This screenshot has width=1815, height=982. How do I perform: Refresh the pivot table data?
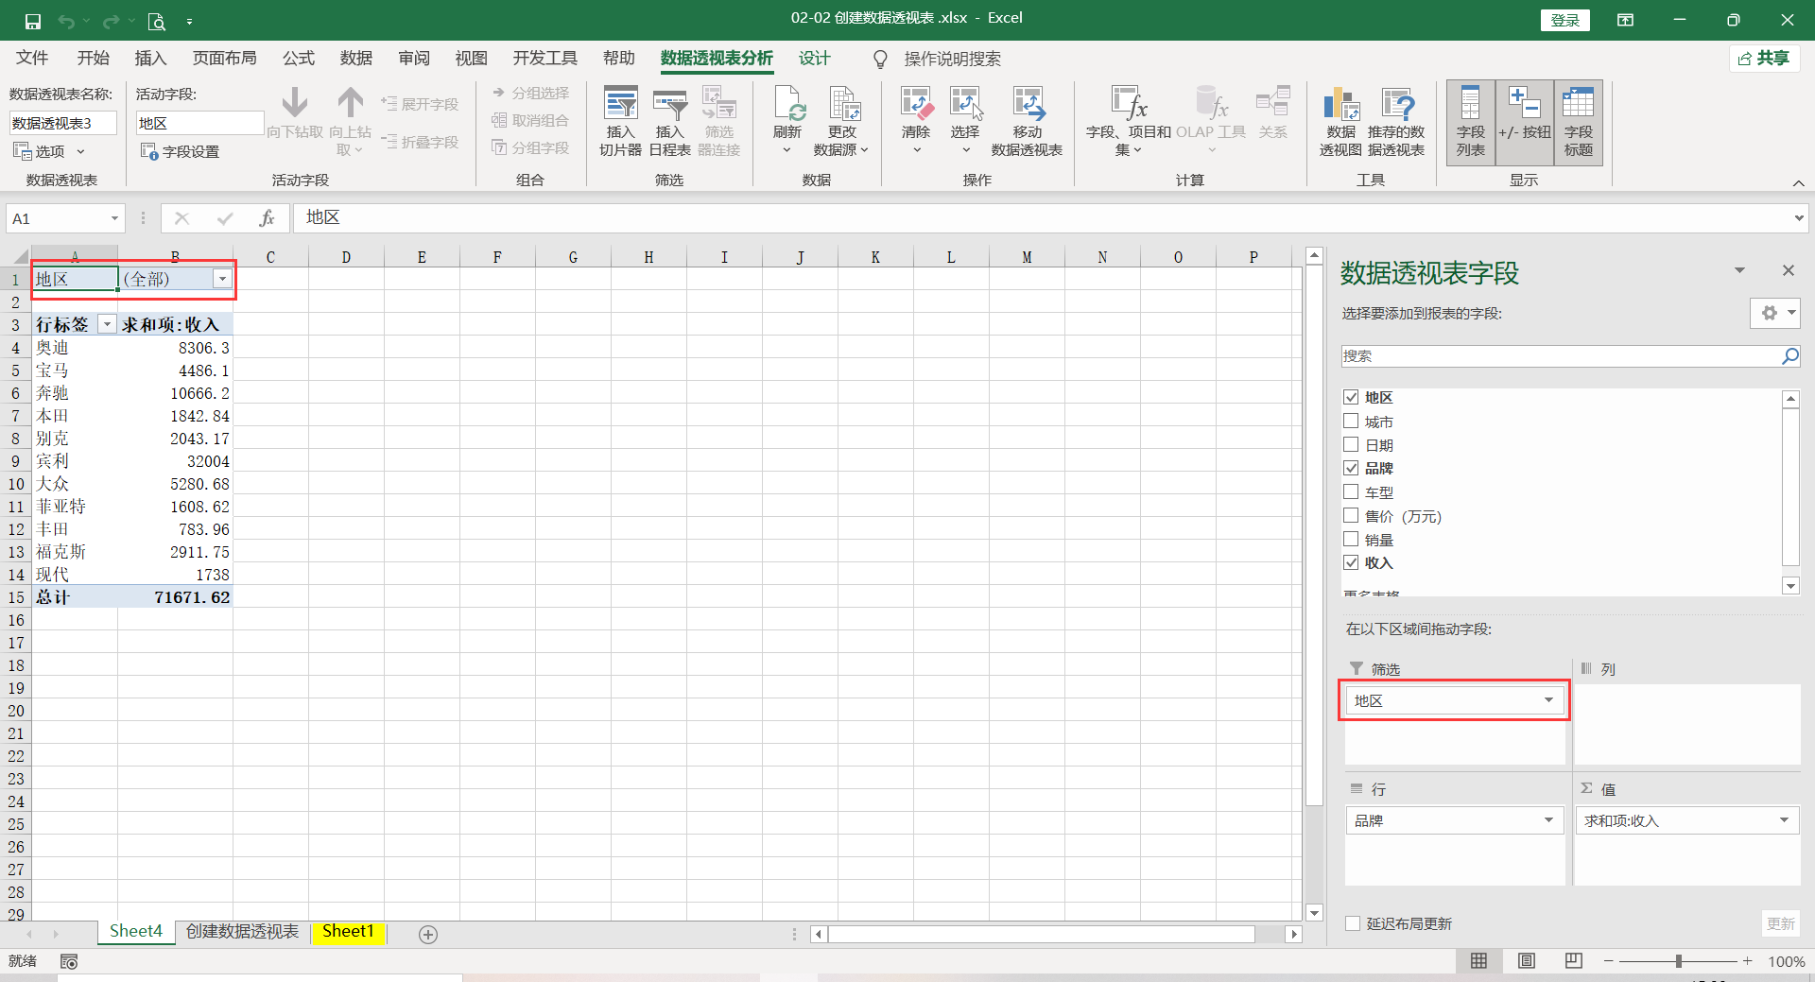click(786, 121)
